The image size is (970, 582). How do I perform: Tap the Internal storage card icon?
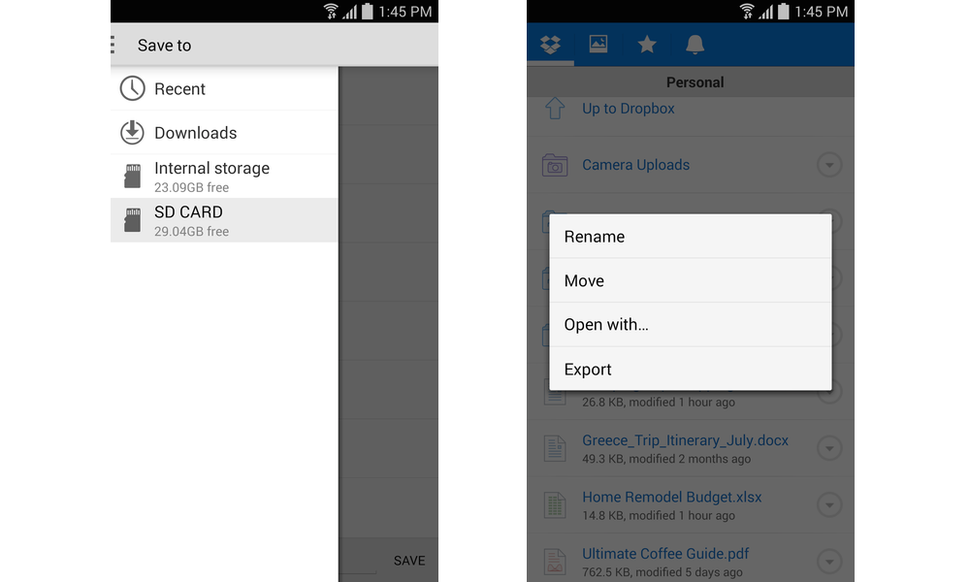[x=132, y=176]
